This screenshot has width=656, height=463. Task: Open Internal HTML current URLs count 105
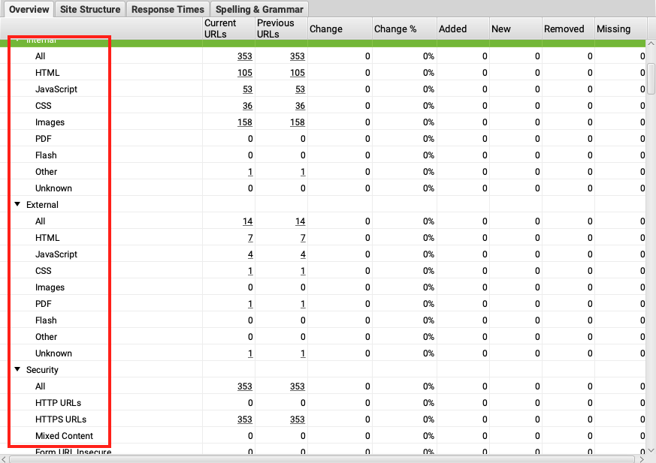coord(245,73)
